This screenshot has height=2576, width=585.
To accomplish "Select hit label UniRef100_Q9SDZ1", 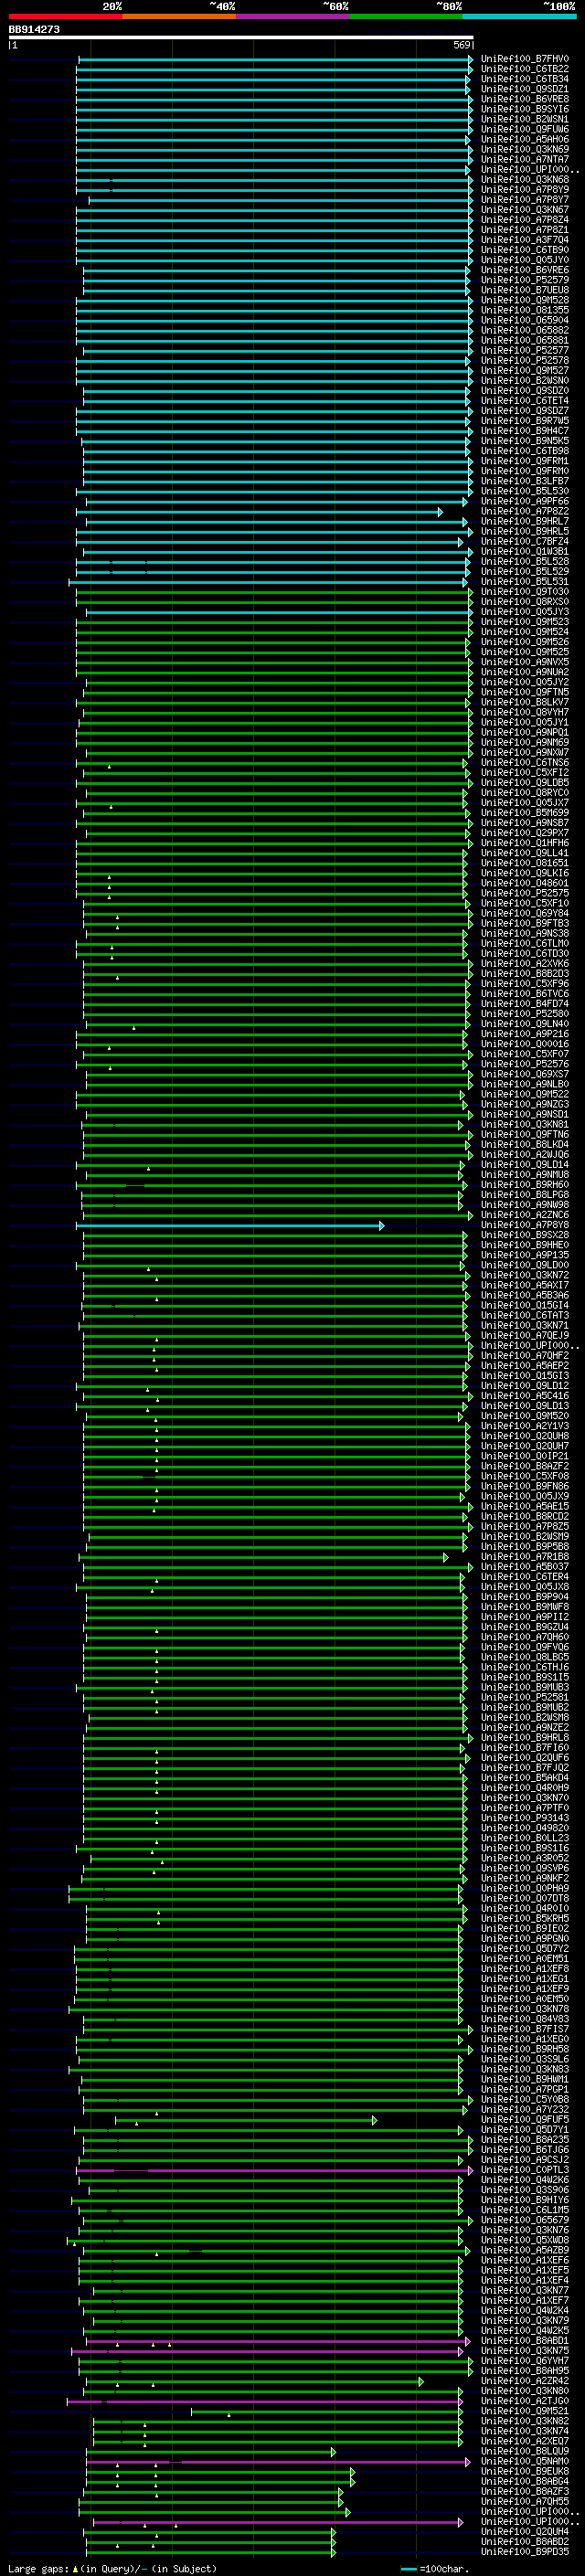I will 525,89.
